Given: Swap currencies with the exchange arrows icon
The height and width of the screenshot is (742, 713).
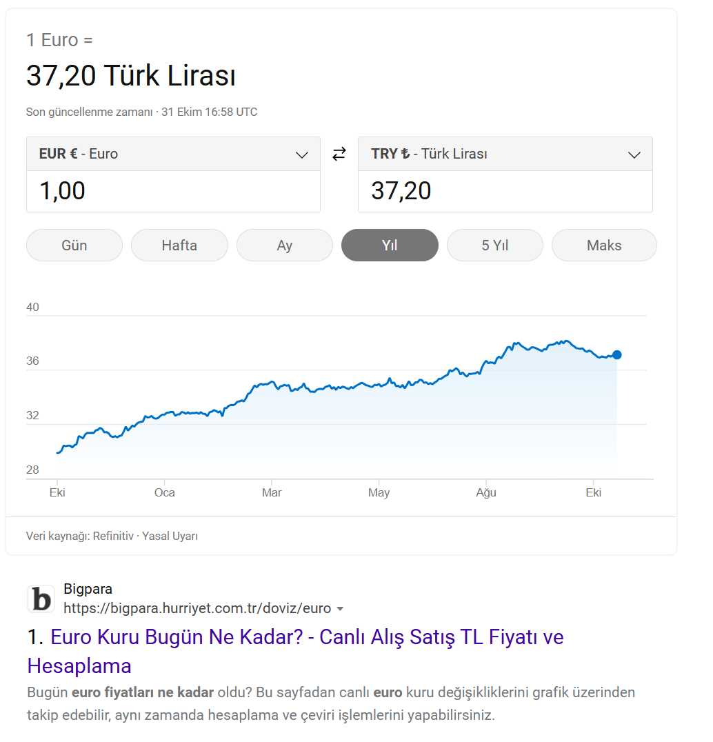Looking at the screenshot, I should point(339,154).
